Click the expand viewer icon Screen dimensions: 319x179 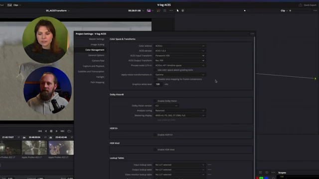tap(164, 10)
